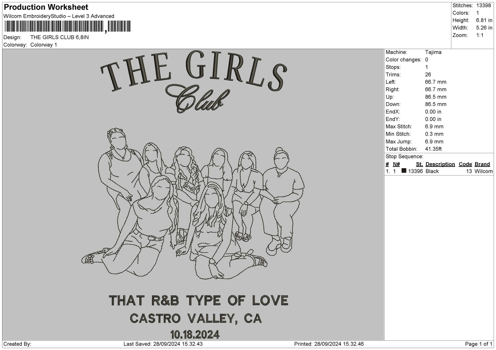This screenshot has height=350, width=496.
Task: Click 'Last Saved: 28/09/2024 15.32.43' text
Action: 163,344
